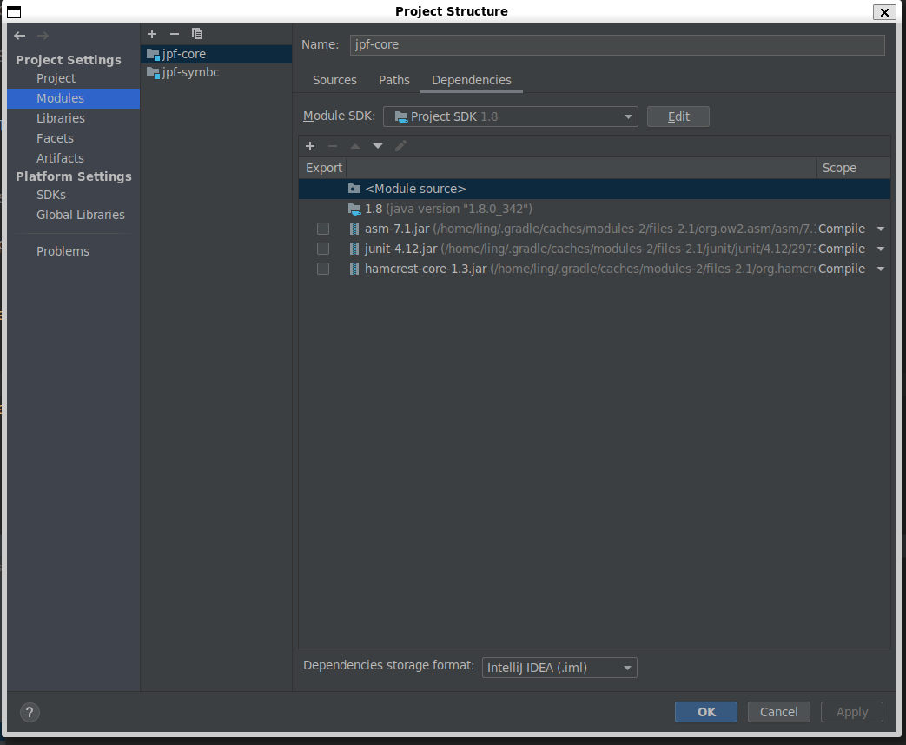Toggle export checkbox for asm-7.1.jar
The width and height of the screenshot is (906, 745).
323,229
